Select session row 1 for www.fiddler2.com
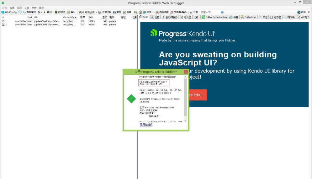Image resolution: width=312 pixels, height=179 pixels. pos(69,21)
